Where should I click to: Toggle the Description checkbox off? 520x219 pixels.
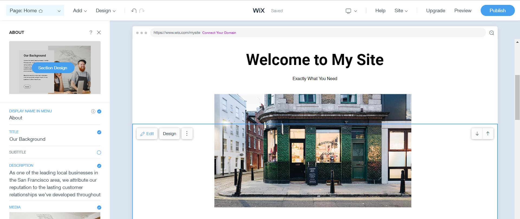(99, 166)
